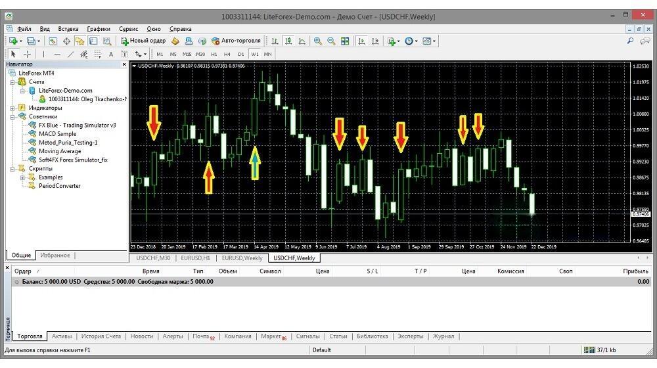Screen dimensions: 657x368
Task: Click the zoom in magnifier icon
Action: [318, 41]
